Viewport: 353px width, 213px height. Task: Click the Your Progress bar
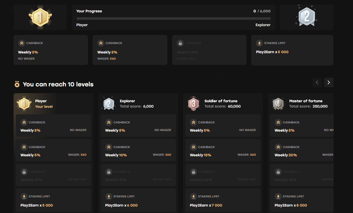pos(173,19)
